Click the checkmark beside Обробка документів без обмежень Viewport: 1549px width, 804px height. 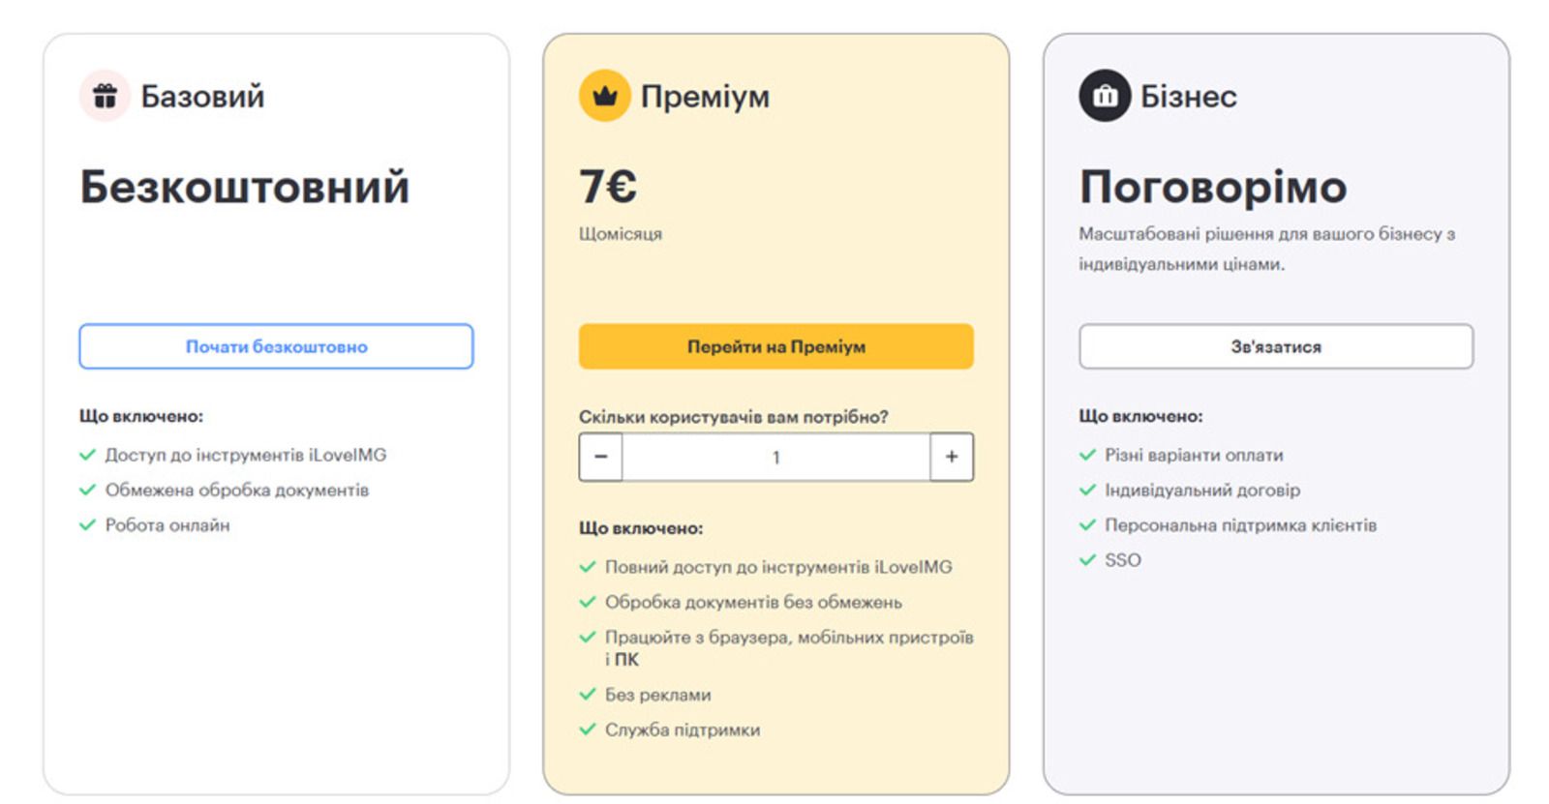click(588, 602)
